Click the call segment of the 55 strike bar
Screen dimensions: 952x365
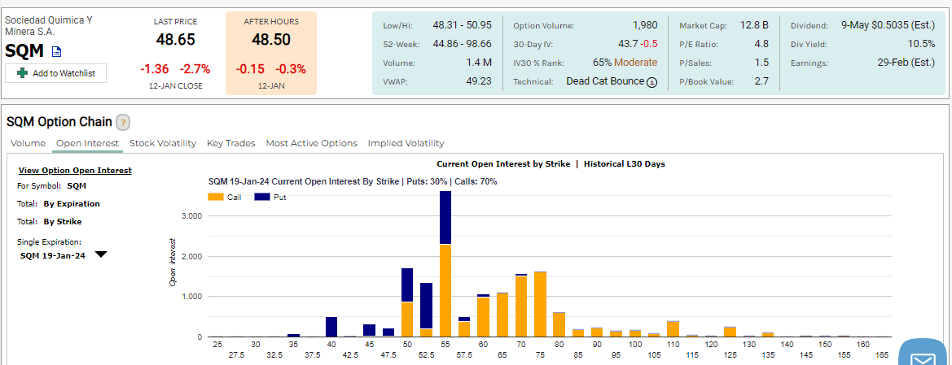(445, 290)
